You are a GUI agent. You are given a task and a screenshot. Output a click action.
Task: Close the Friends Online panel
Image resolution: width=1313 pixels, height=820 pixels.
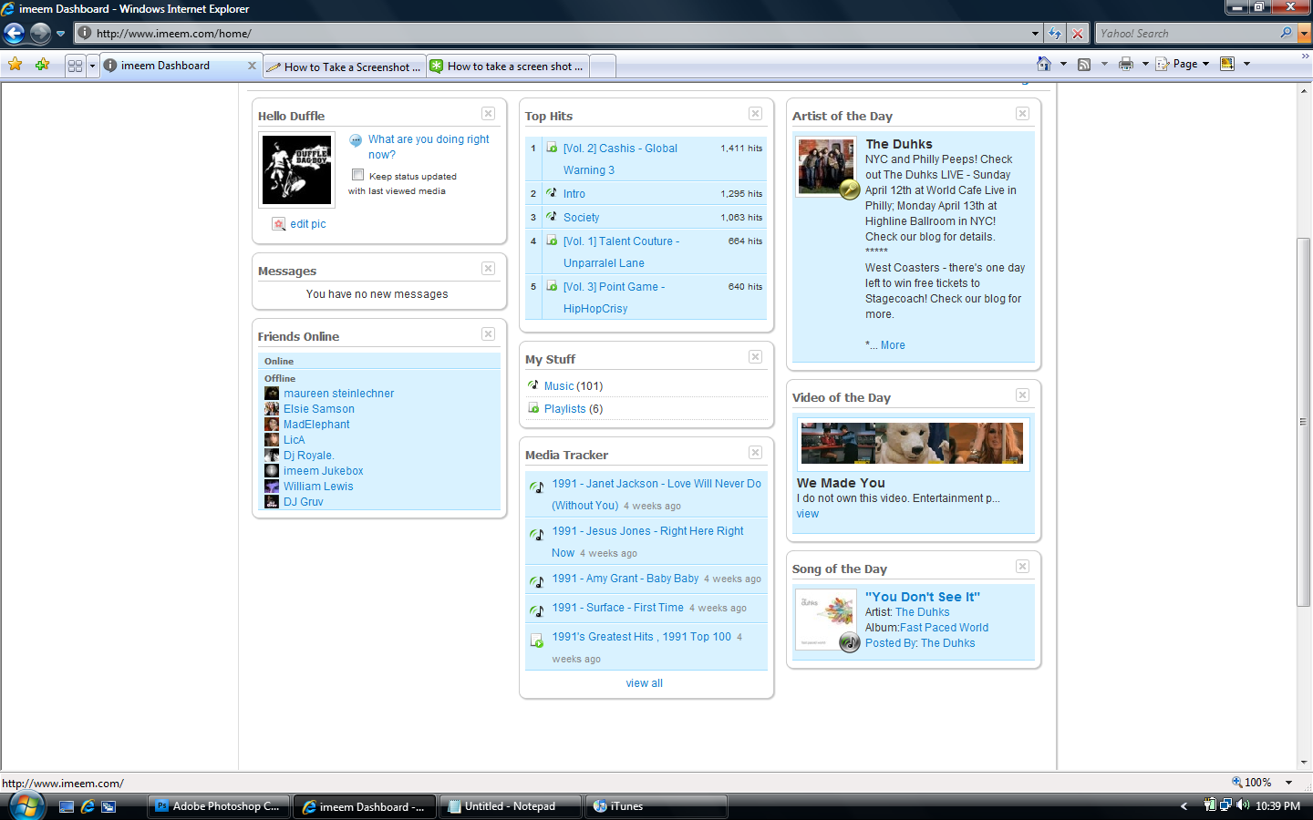tap(489, 334)
